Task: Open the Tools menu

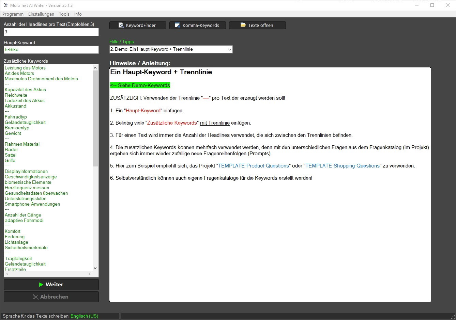Action: point(64,14)
